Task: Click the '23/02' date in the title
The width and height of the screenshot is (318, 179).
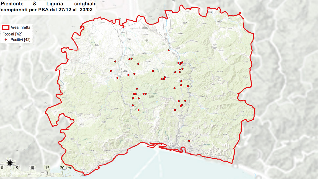Action: pyautogui.click(x=86, y=10)
